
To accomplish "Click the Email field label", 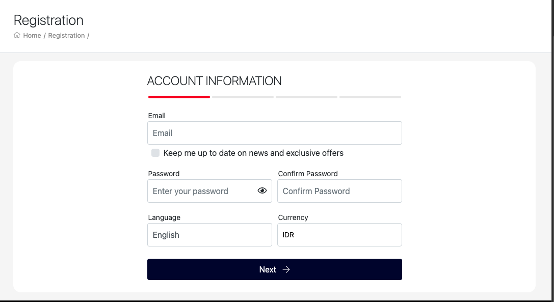I will (x=157, y=116).
